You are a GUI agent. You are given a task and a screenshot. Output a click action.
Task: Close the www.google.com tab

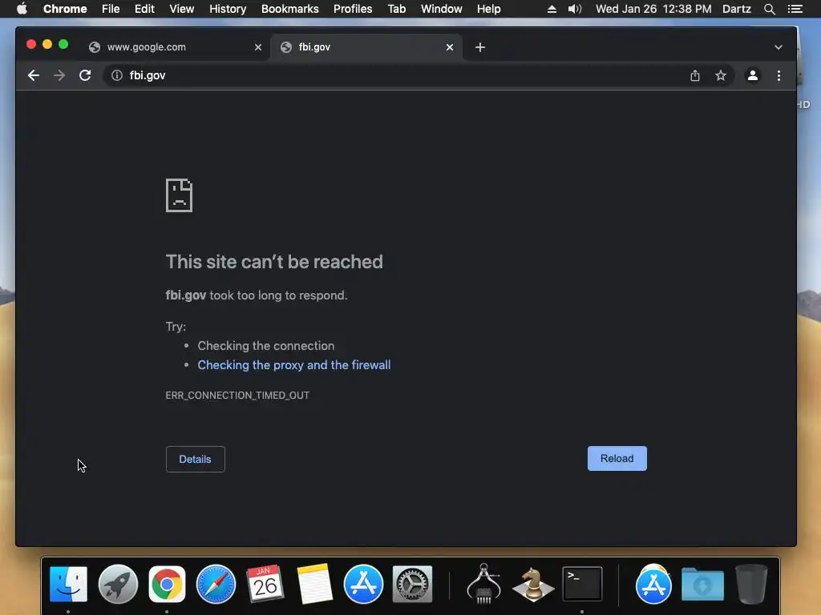pos(257,47)
